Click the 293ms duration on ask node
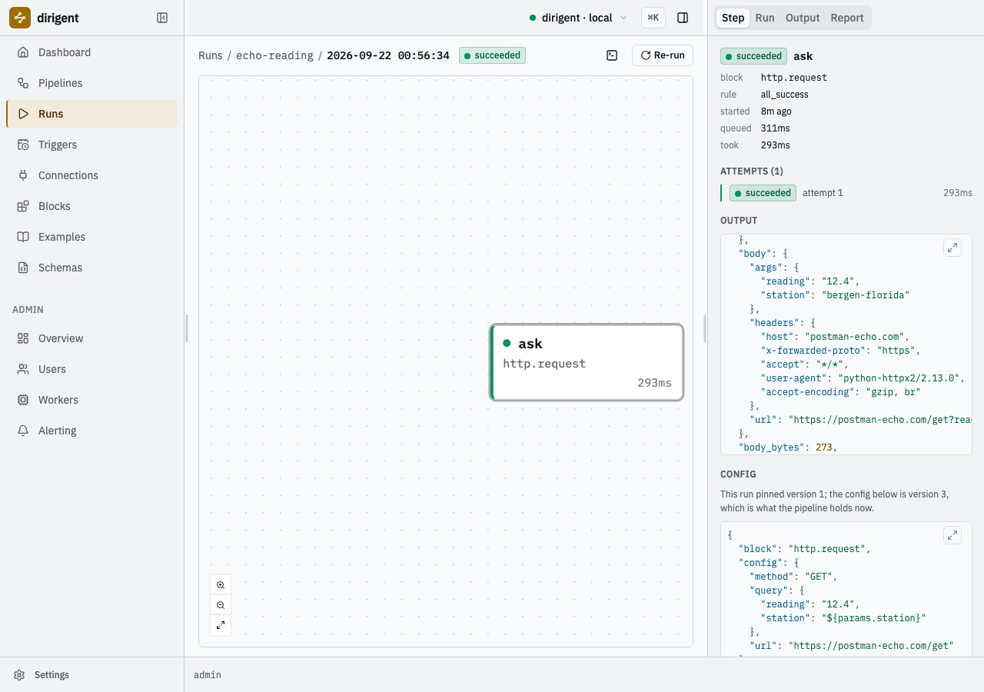 click(654, 383)
